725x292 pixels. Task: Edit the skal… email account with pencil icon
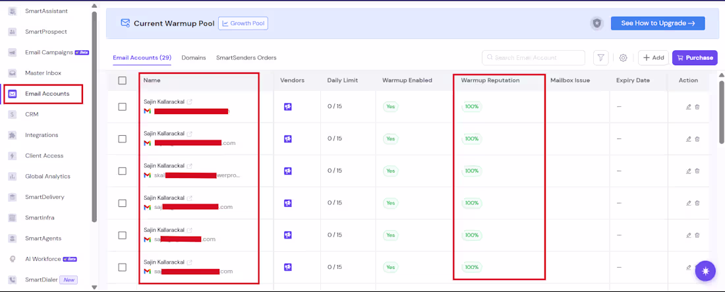pos(689,171)
